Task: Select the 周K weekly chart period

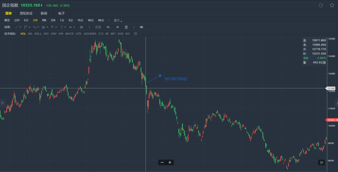Action: point(44,20)
